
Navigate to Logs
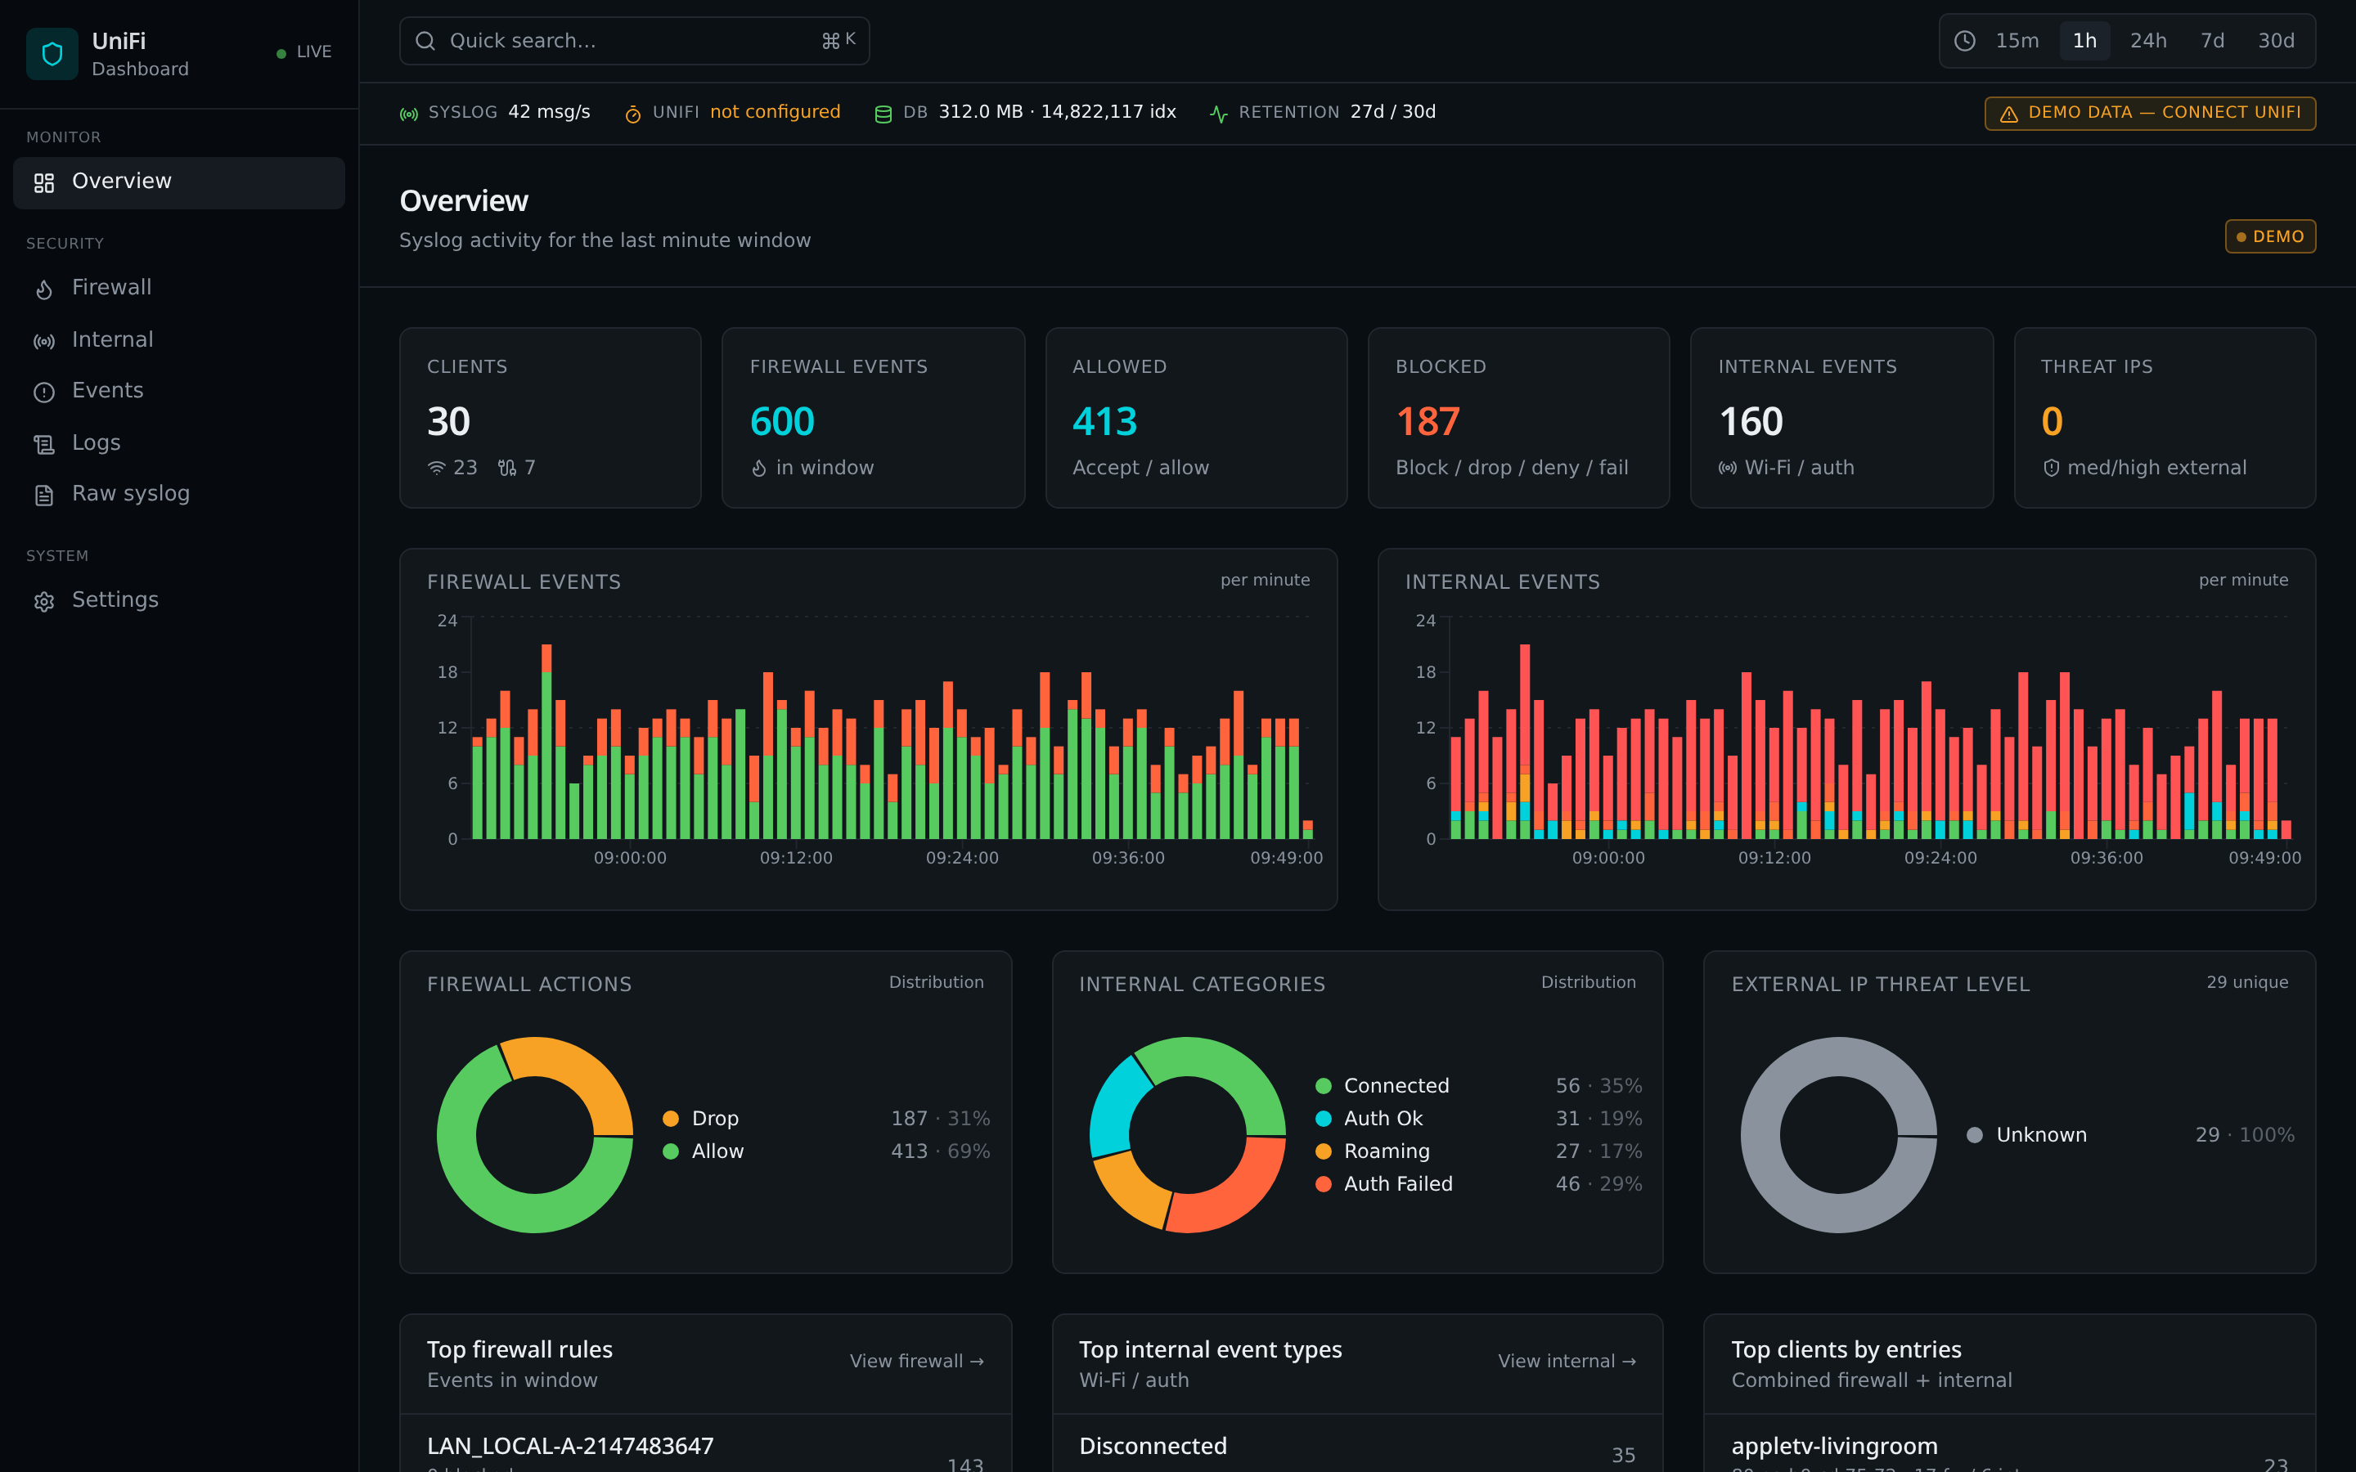coord(179,443)
